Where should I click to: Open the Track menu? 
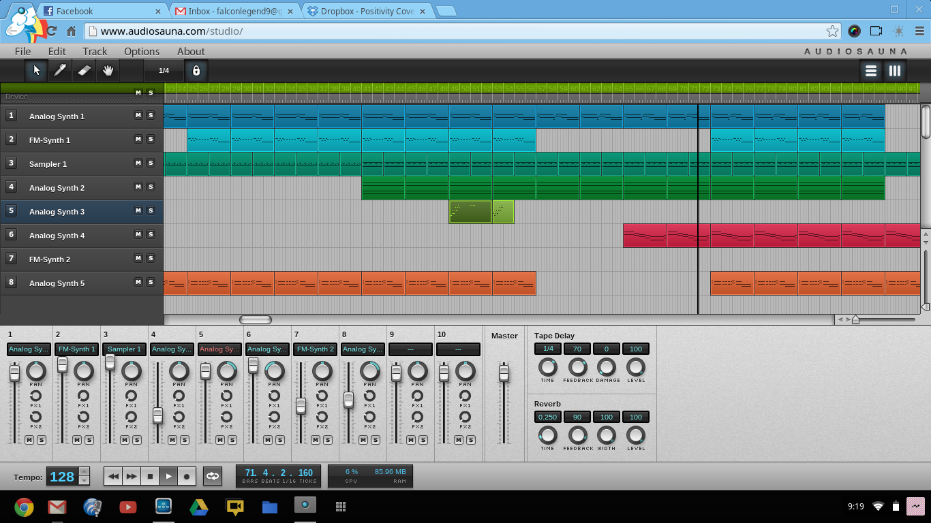95,51
